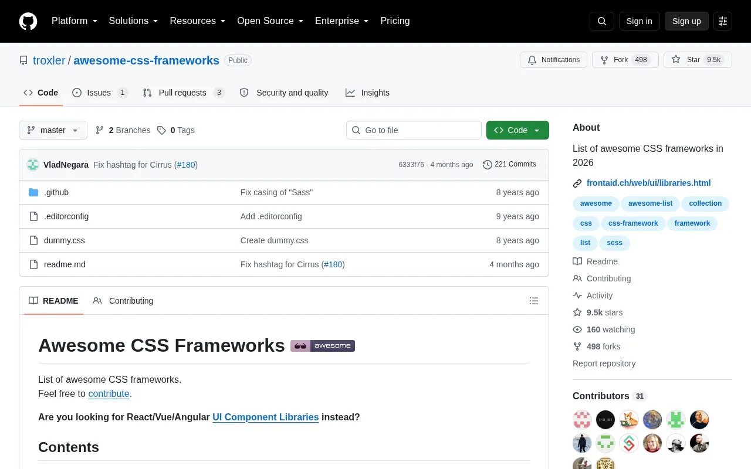Screen dimensions: 751x469
Task: Click file icon next to dummy.css
Action: [x=33, y=240]
